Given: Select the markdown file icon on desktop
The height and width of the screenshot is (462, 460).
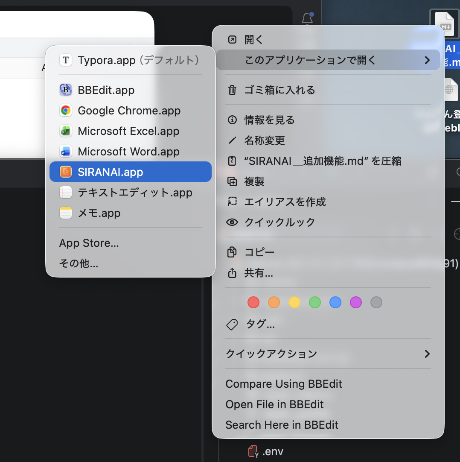Looking at the screenshot, I should click(444, 24).
